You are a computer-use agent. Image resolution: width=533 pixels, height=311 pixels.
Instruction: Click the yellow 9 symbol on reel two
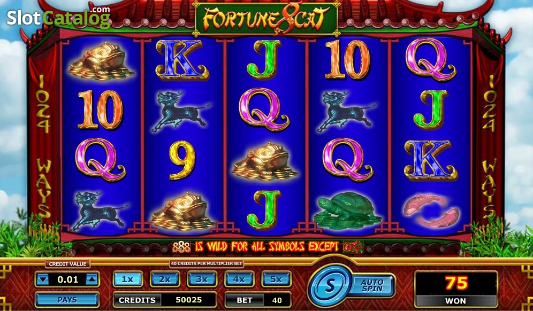(x=182, y=160)
